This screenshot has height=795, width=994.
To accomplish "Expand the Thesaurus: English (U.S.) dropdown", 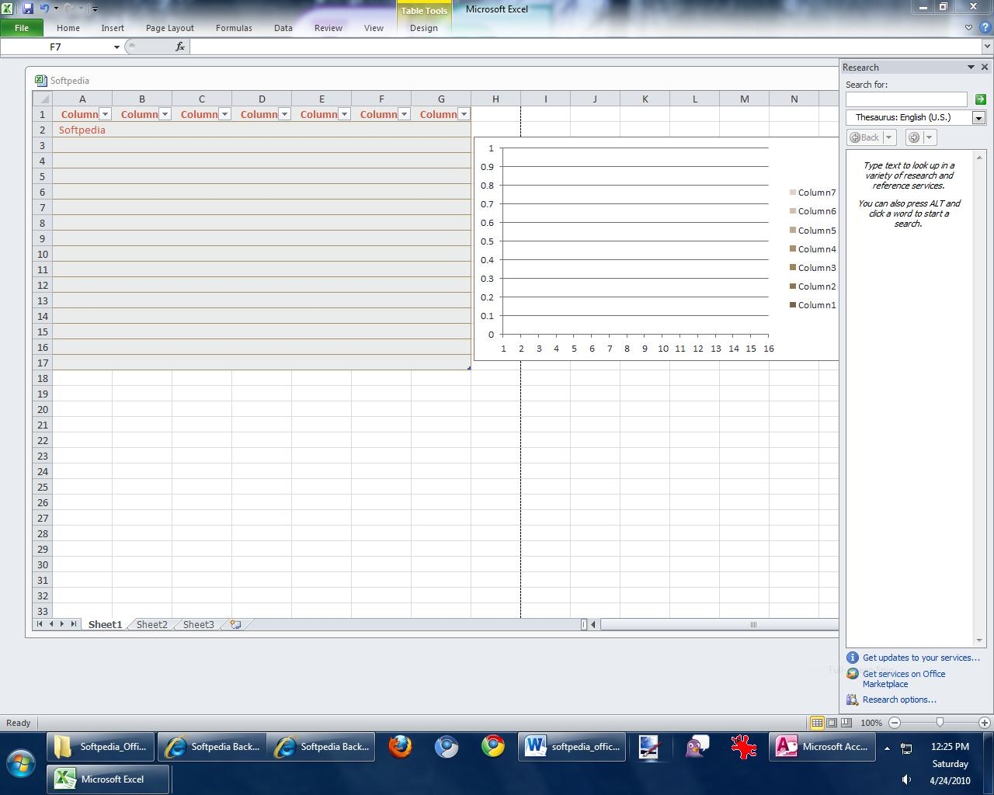I will (x=978, y=118).
